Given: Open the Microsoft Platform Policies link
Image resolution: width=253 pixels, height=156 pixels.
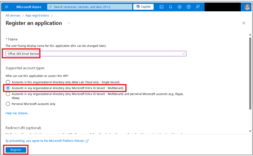Looking at the screenshot, I should pos(45,141).
